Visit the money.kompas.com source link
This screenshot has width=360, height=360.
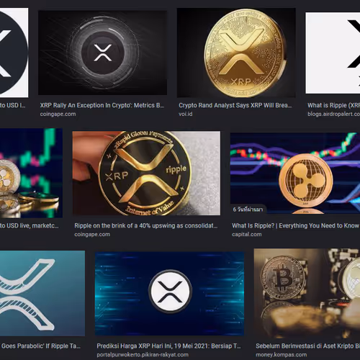pos(282,355)
